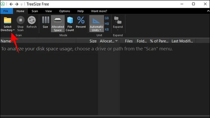The width and height of the screenshot is (210, 118).
Task: Open the Want more? tab
Action: point(99,11)
